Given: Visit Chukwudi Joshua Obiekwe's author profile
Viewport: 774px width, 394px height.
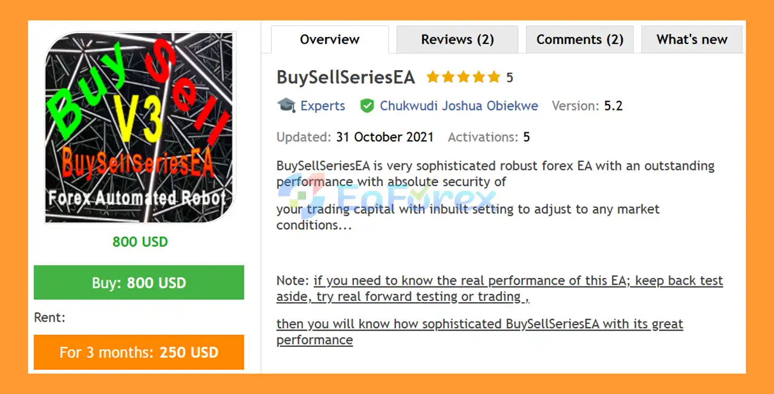Looking at the screenshot, I should pos(458,106).
